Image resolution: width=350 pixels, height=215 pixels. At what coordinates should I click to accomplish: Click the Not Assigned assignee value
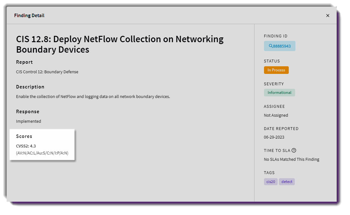(276, 115)
